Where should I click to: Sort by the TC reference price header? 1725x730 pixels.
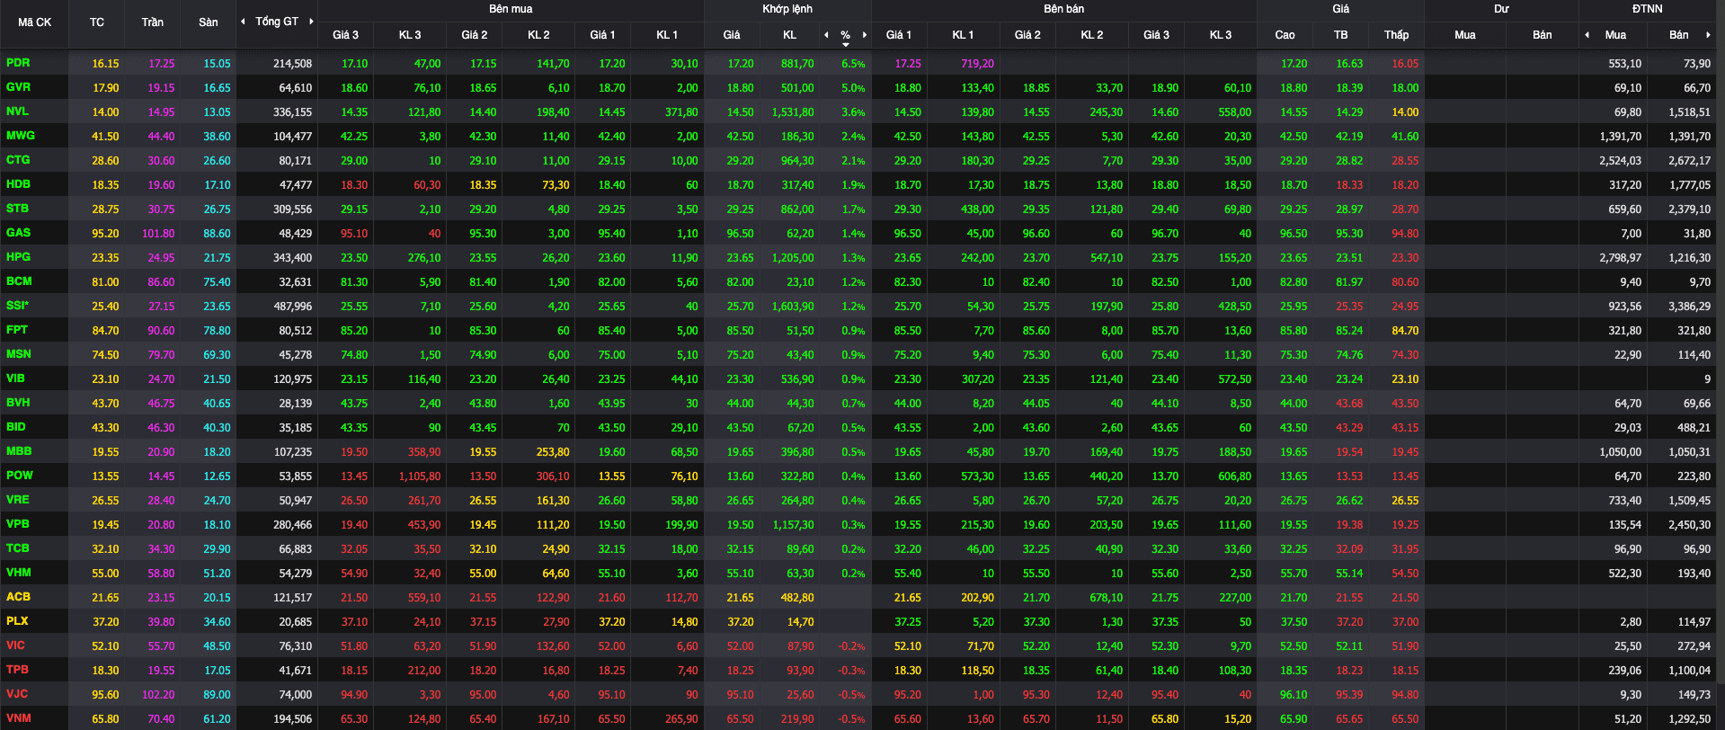pos(97,22)
